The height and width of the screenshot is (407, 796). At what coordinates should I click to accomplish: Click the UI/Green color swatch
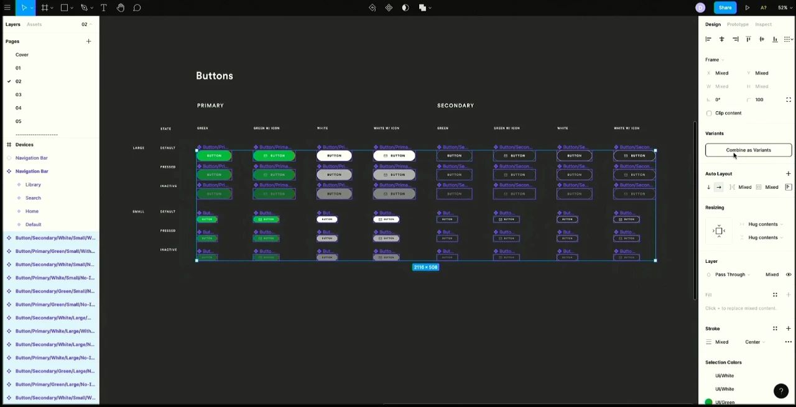[x=708, y=402]
